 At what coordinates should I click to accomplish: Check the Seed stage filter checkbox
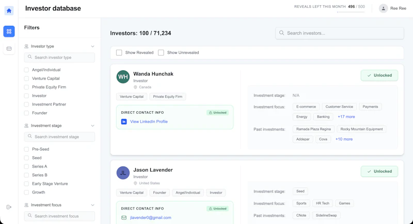[26, 158]
